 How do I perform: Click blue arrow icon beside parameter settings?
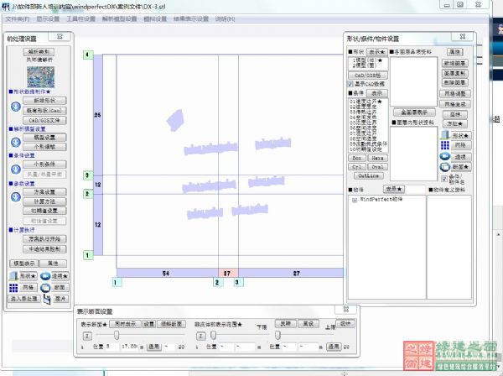pos(14,196)
